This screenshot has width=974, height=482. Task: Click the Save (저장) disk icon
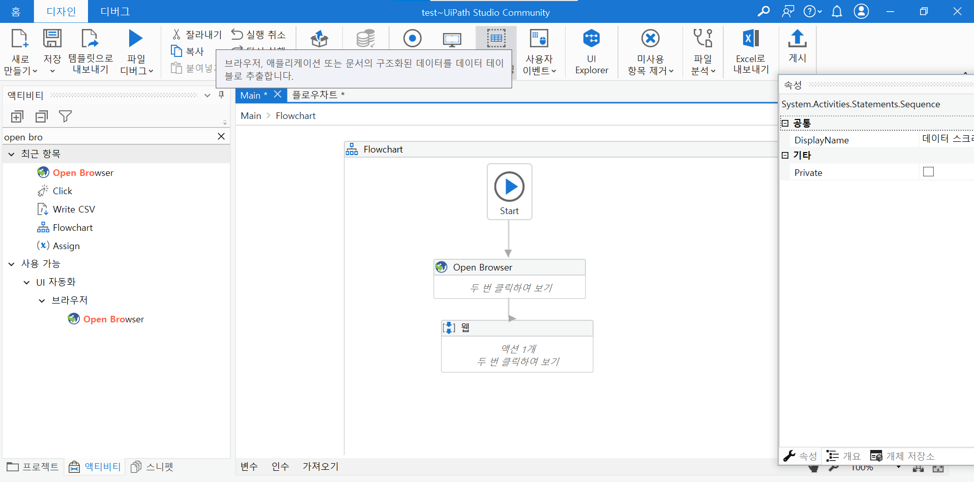[x=52, y=39]
